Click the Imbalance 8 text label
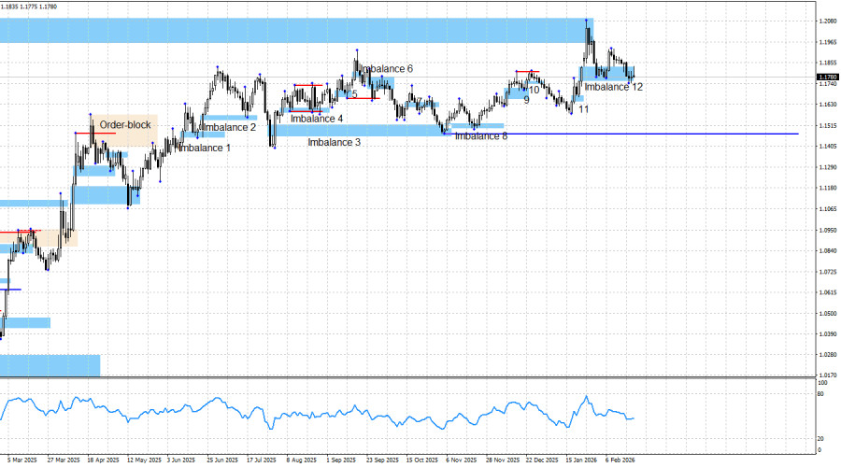841x467 pixels. [x=481, y=136]
